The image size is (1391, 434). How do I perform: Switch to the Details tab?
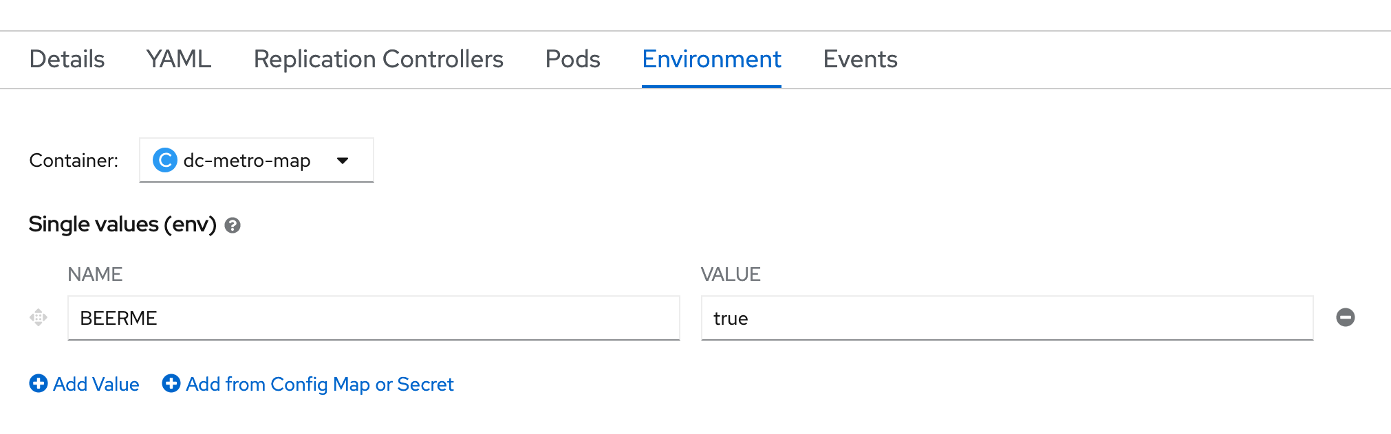pos(67,59)
